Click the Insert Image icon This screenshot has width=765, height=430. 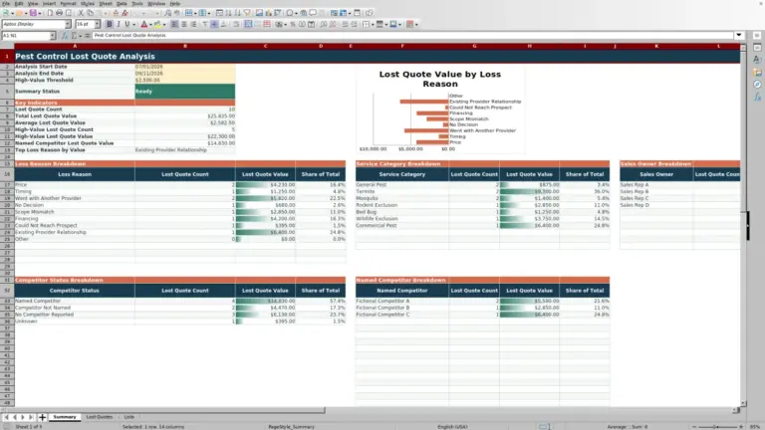point(259,13)
